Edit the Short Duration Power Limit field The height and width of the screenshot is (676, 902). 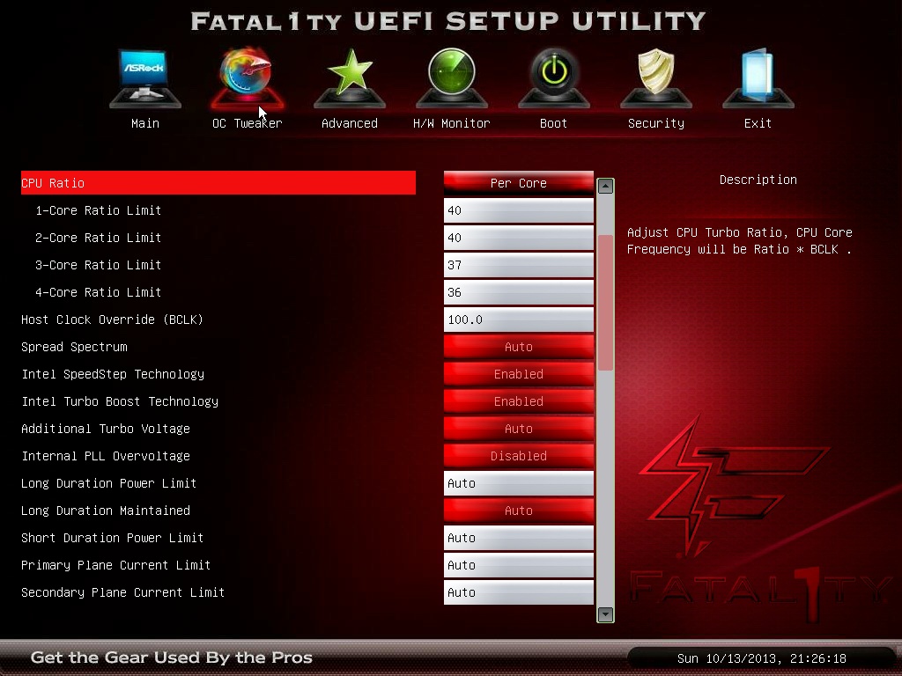[x=518, y=538]
